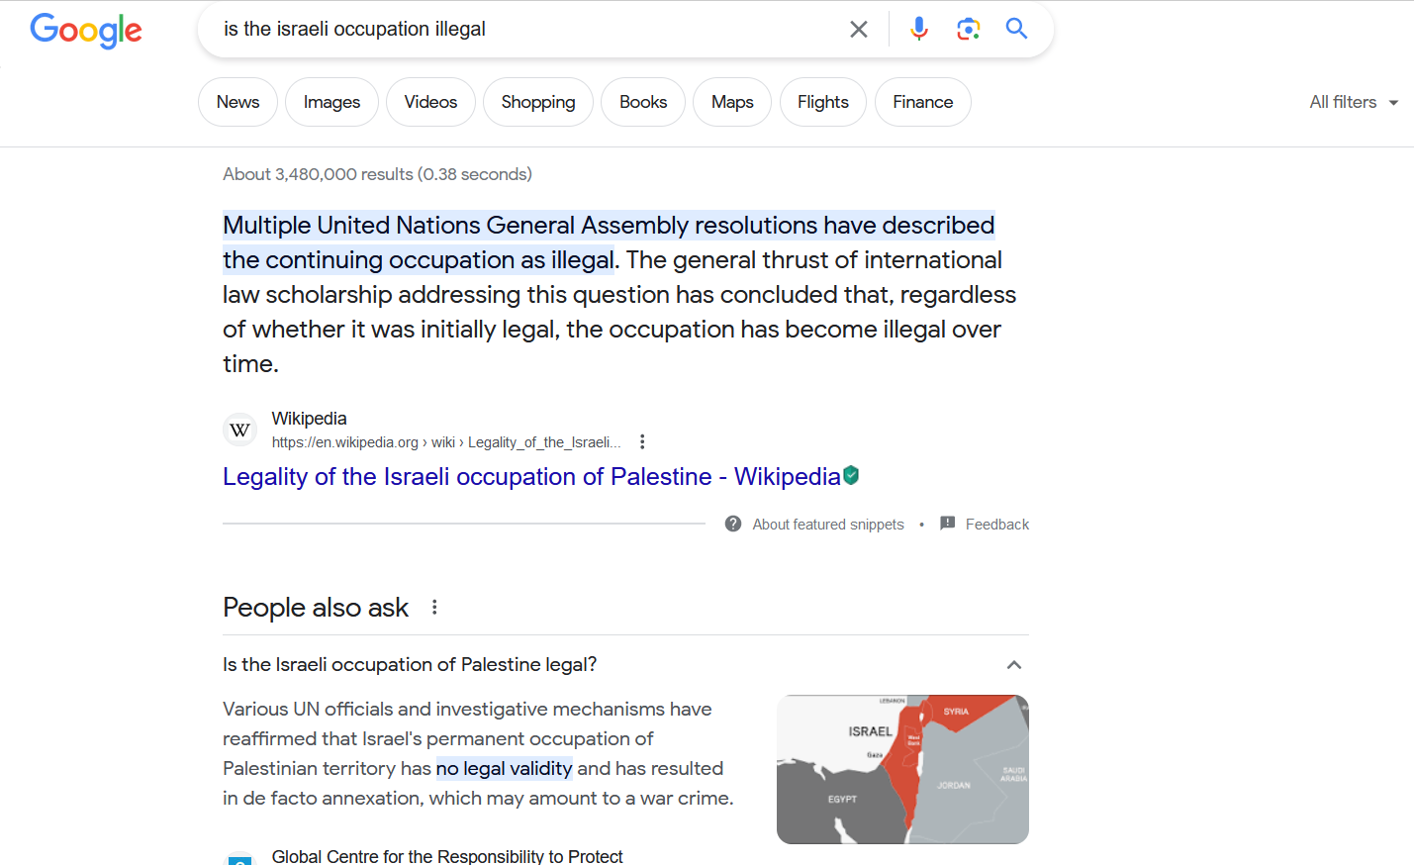Select the Videos filter
Viewport: 1414px width, 865px height.
pyautogui.click(x=430, y=102)
